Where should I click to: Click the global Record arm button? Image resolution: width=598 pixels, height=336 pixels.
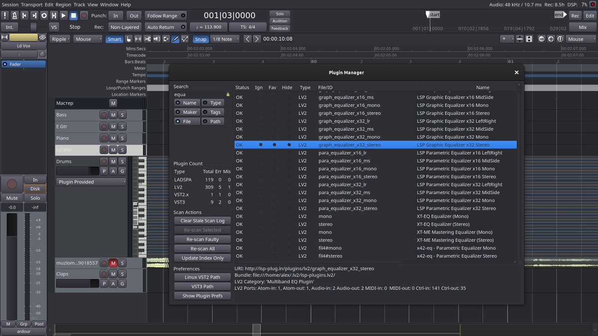point(84,15)
